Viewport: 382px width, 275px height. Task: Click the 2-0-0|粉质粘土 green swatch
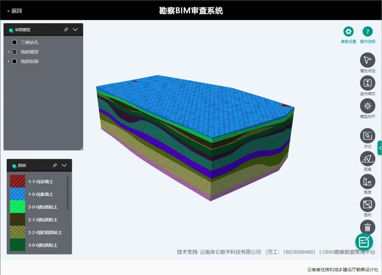click(x=18, y=207)
